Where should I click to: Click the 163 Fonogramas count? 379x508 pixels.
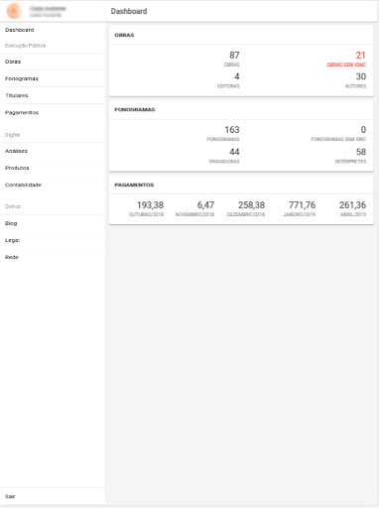click(x=232, y=130)
